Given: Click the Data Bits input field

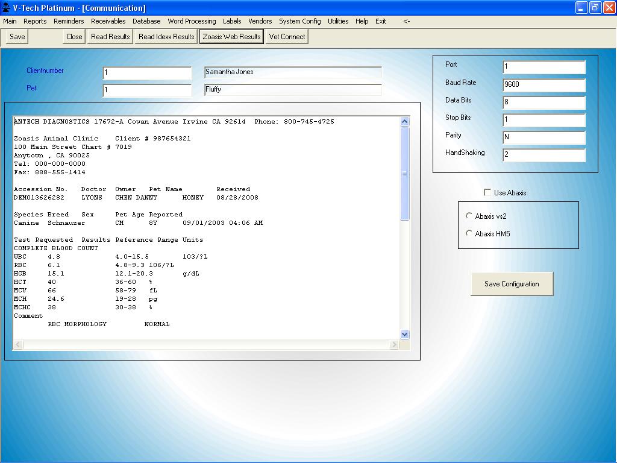Looking at the screenshot, I should pyautogui.click(x=544, y=102).
